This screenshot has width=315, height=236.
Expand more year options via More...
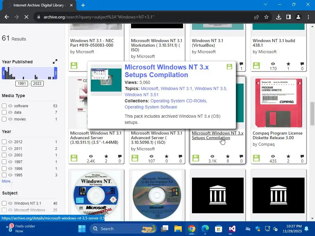point(7,181)
